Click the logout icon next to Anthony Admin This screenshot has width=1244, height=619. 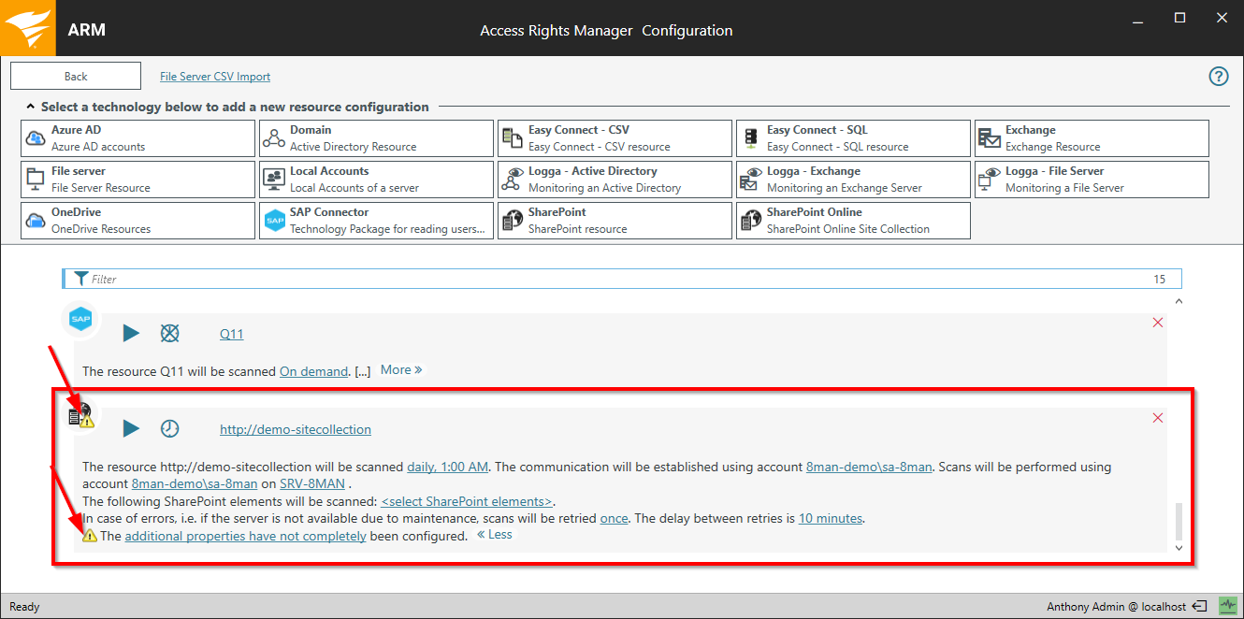pos(1200,606)
